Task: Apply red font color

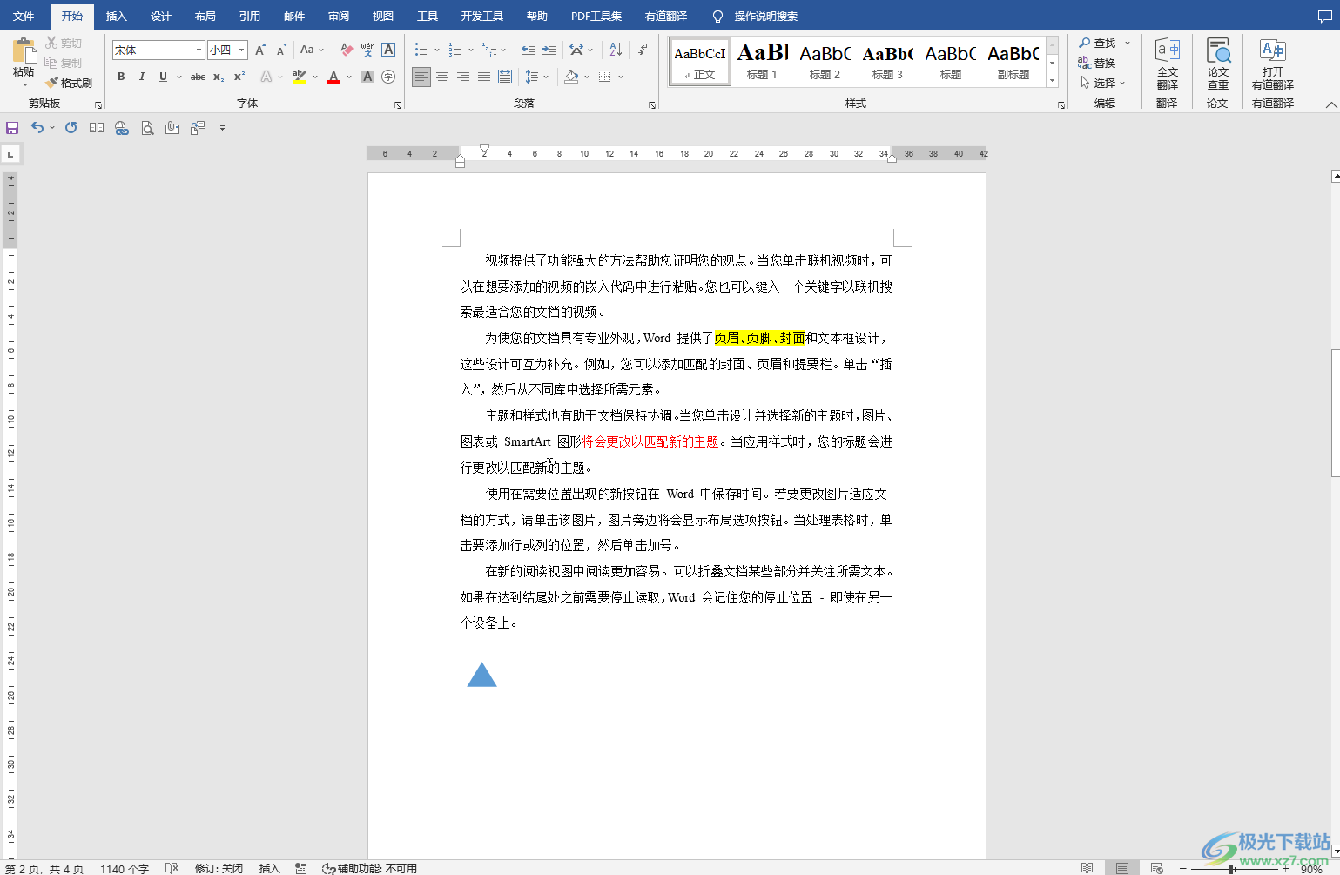Action: (333, 77)
